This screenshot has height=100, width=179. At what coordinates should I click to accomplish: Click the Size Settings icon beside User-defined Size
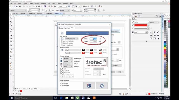coord(62,39)
